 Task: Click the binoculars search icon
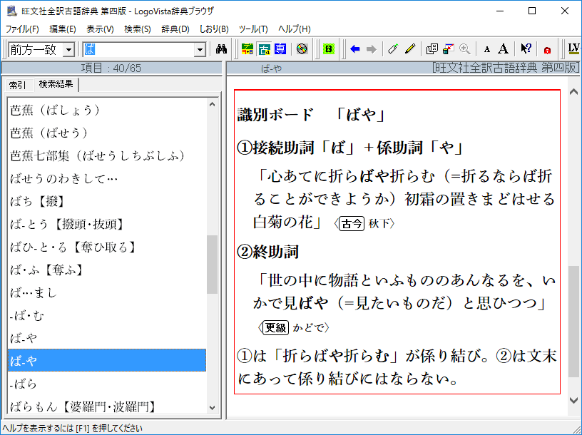[x=221, y=49]
